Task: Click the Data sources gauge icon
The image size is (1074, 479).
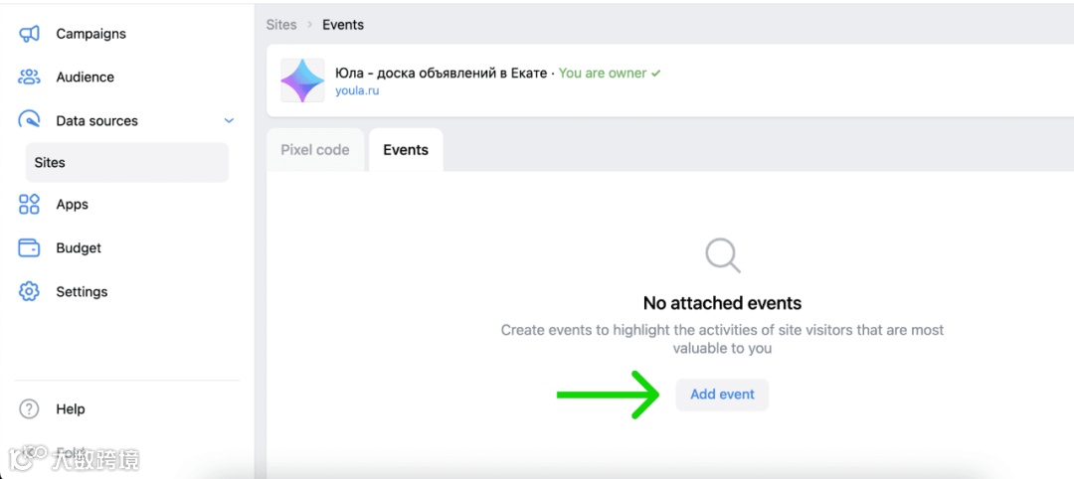Action: click(29, 121)
